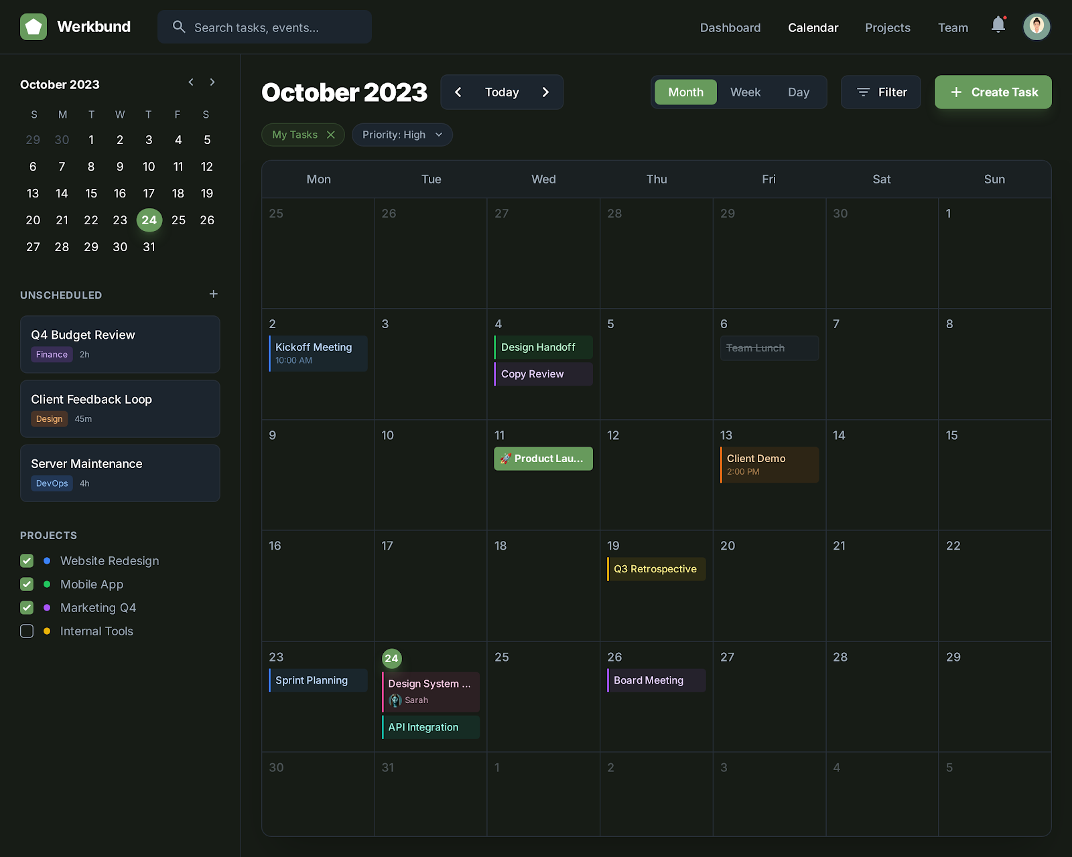Click the purple dot beside Marketing Q4
This screenshot has width=1072, height=857.
click(46, 607)
